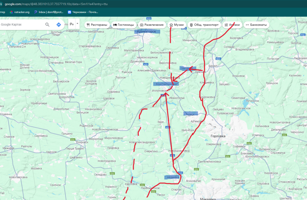This screenshot has height=200, width=307.
Task: Select the Банкоматы category chip
Action: tap(256, 25)
